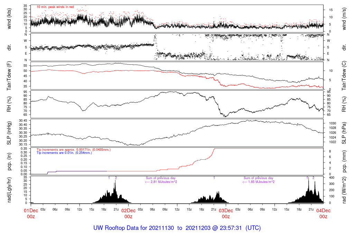Select the 'rad (W/m^2)' axis label
The height and width of the screenshot is (242, 354).
click(x=344, y=190)
